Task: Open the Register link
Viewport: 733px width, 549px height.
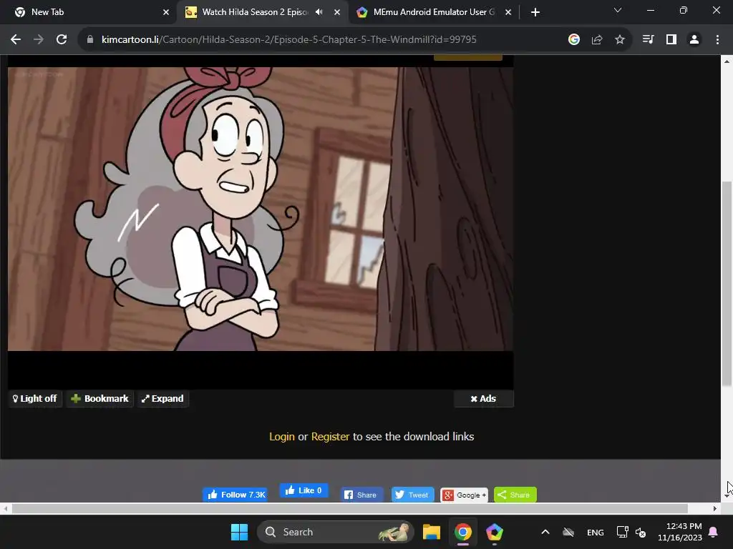Action: tap(330, 437)
